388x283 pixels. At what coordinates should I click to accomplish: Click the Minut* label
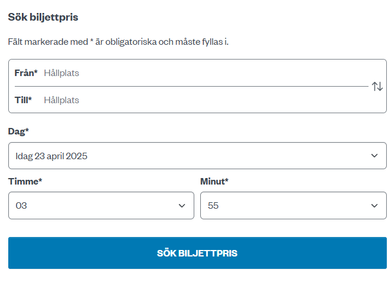coord(214,182)
